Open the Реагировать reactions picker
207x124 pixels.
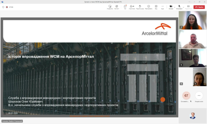click(148, 7)
